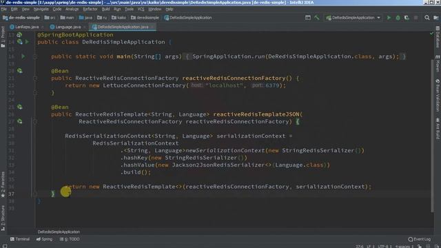The image size is (441, 248).
Task: Open VCS menu
Action: [141, 9]
